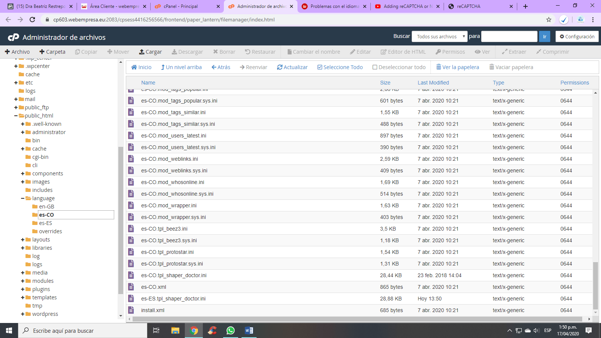Click the Reenviar forward button
Screen dimensions: 601x338
click(254, 67)
